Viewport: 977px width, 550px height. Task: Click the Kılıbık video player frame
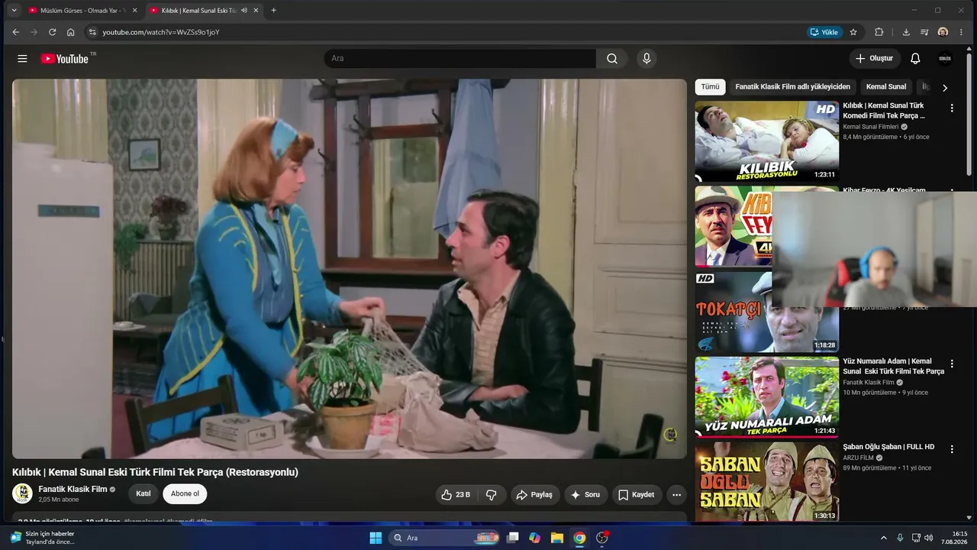350,269
